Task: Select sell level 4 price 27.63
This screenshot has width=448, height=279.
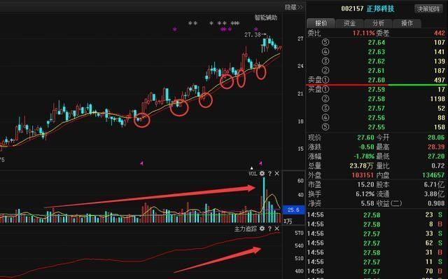Action: (x=377, y=52)
